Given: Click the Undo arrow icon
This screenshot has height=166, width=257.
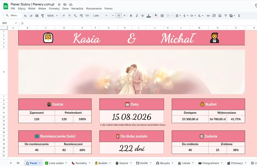Looking at the screenshot, I should 25,16.
